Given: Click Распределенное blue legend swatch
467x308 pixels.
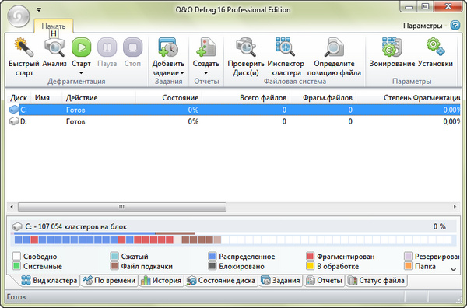Looking at the screenshot, I should click(x=212, y=256).
